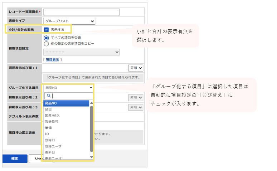277x171 pixels.
Task: Click the レコード一覧画面名 text input field
Action: (x=82, y=12)
